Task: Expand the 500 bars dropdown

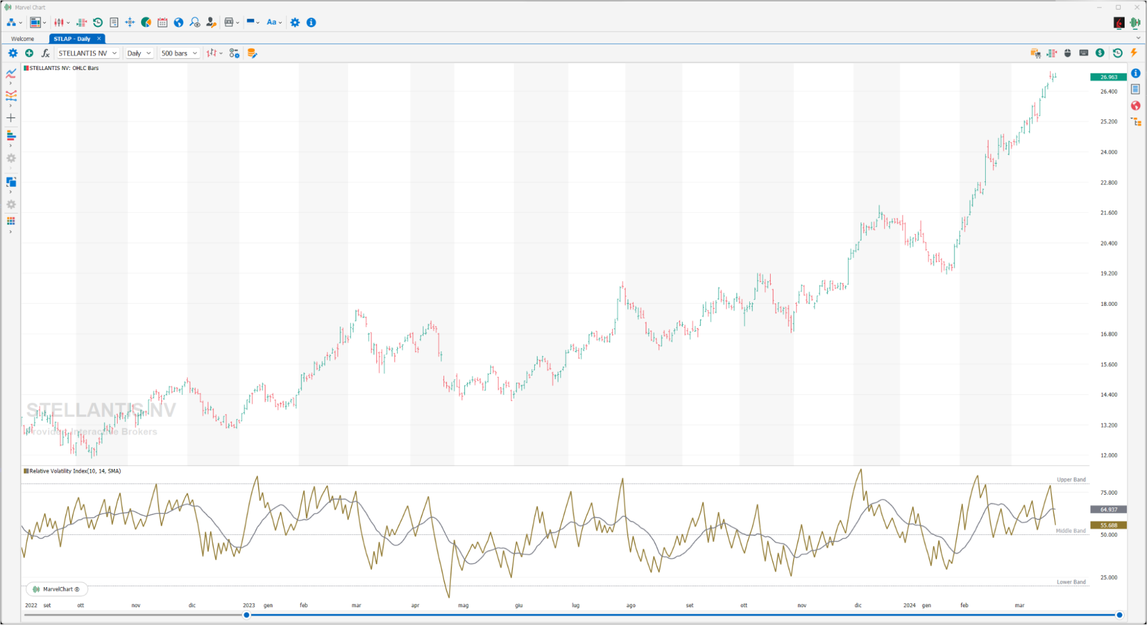Action: pyautogui.click(x=179, y=53)
